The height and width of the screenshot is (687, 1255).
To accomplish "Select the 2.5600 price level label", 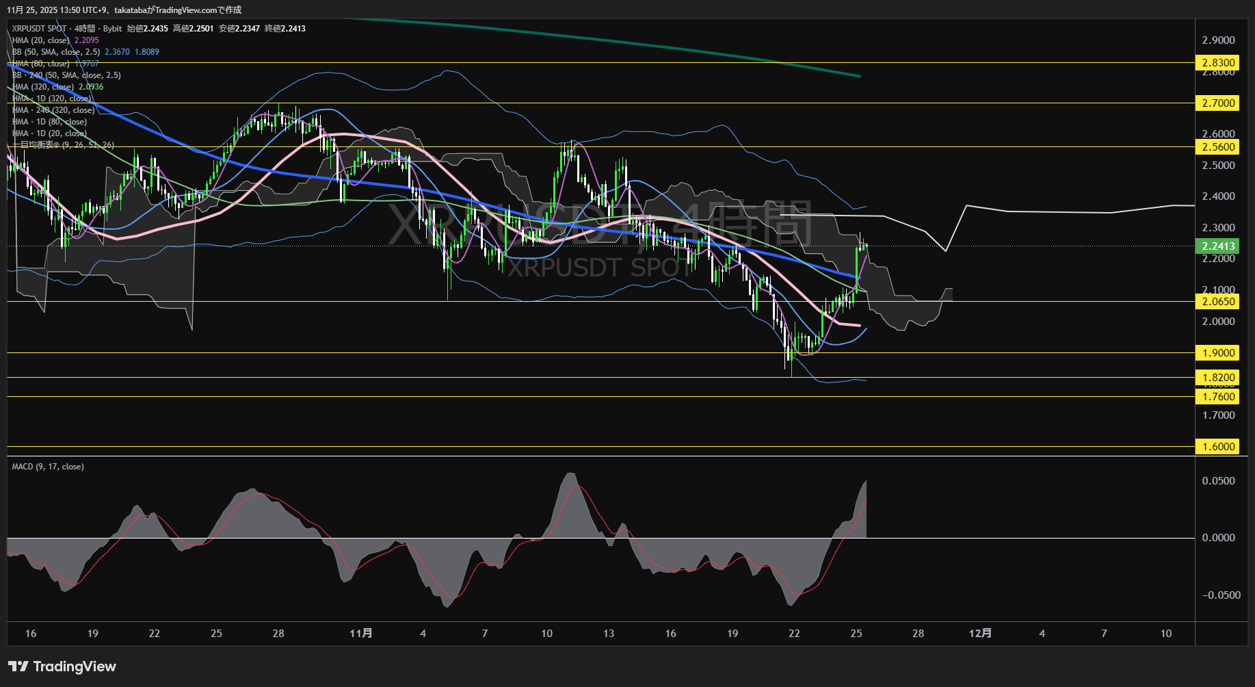I will point(1218,147).
